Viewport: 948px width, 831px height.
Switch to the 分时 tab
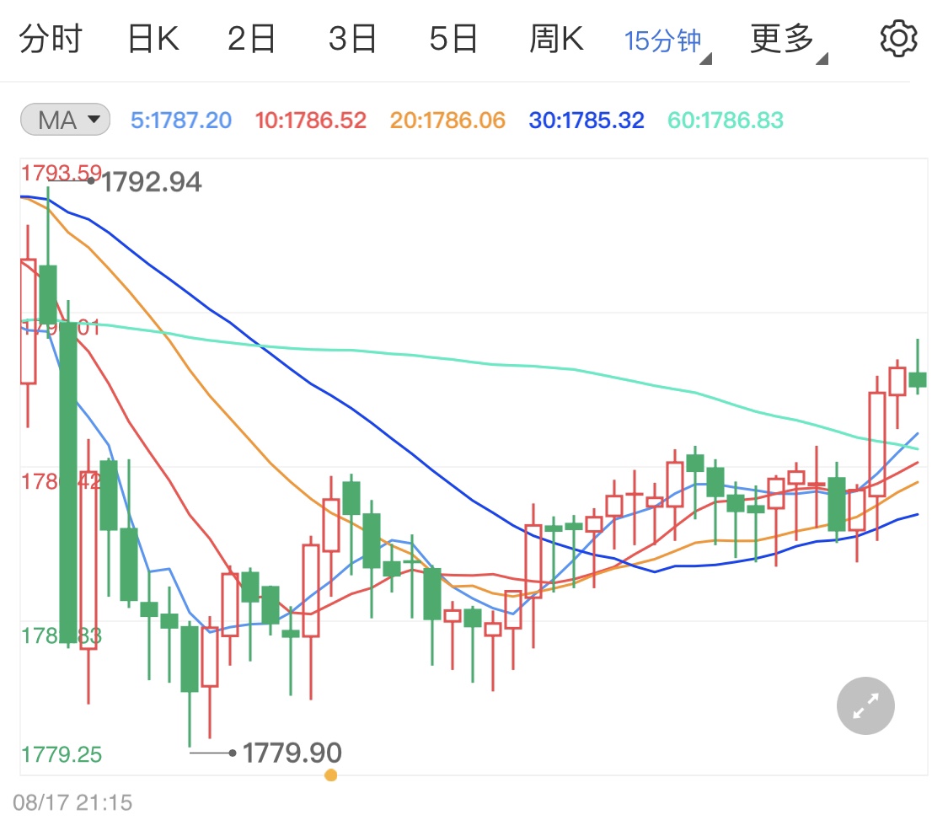51,39
